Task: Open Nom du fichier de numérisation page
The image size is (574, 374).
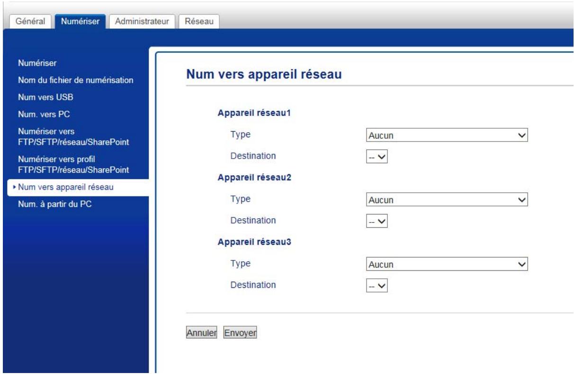Action: click(75, 80)
